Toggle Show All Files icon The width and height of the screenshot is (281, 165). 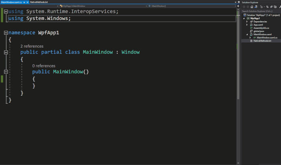(275, 7)
